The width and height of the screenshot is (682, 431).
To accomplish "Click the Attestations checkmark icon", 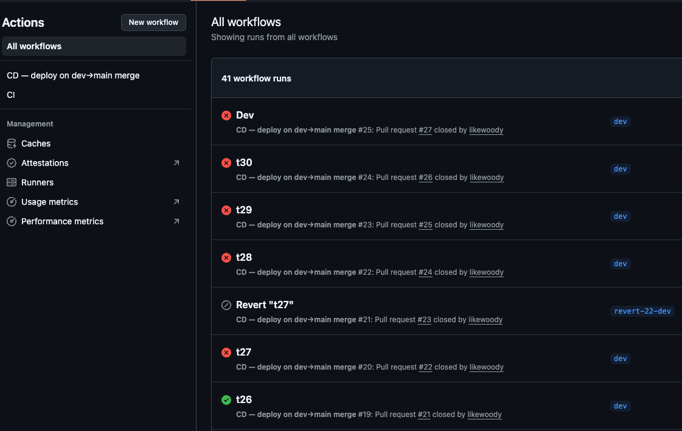I will tap(11, 163).
